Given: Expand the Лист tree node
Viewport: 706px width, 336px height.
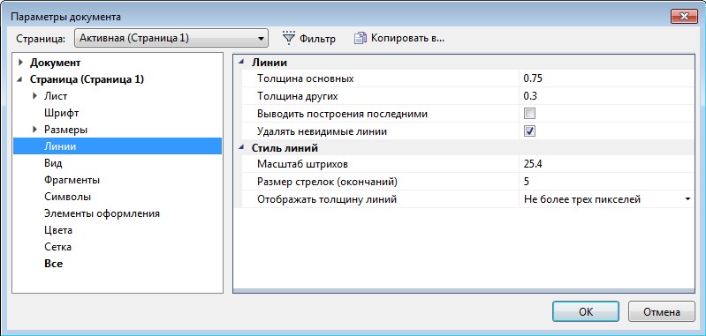Looking at the screenshot, I should pos(35,95).
